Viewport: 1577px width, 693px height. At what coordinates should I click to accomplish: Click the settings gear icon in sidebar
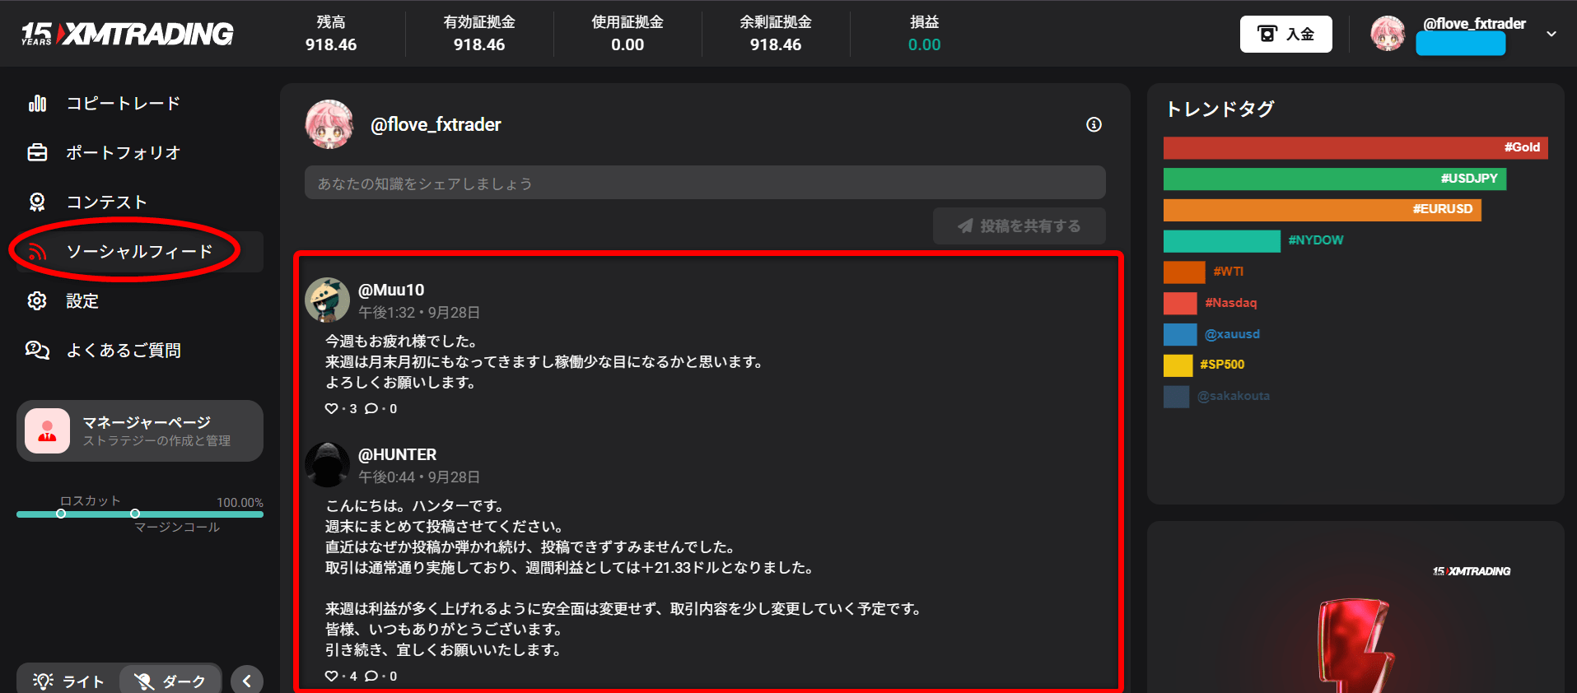pos(37,301)
